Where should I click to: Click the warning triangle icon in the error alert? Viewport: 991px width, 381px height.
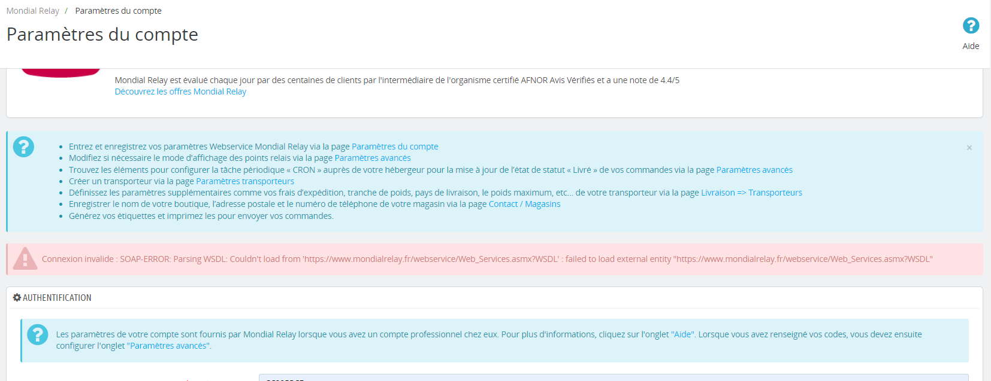coord(25,258)
